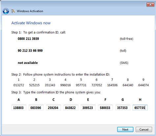The image size is (156, 136).
Task: Select toll-free number 0800 211 3939
Action: (28, 39)
